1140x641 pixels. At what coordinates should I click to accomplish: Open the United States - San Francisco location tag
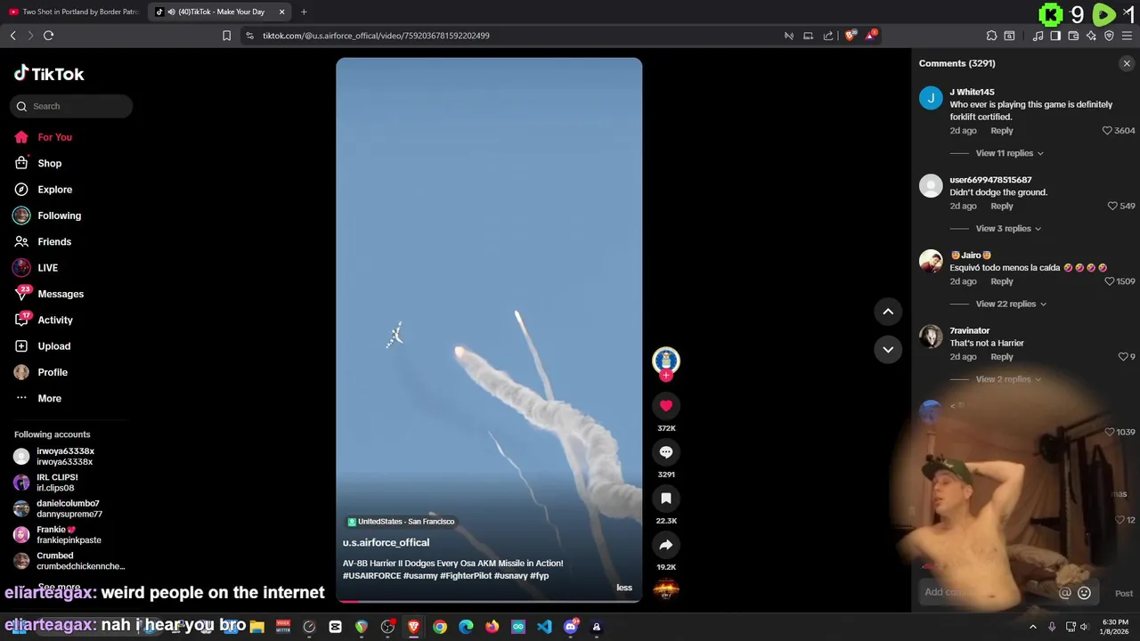coord(401,522)
